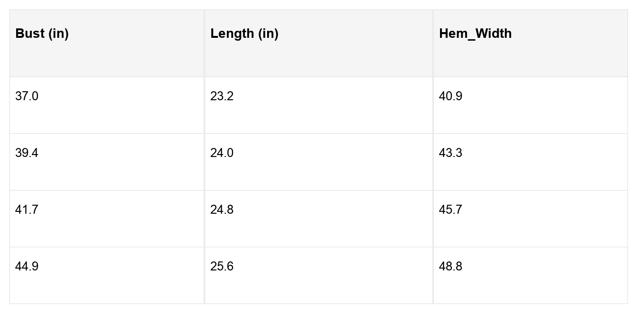This screenshot has height=313, width=637.
Task: Select the hem width cell 45.7
Action: 451,210
